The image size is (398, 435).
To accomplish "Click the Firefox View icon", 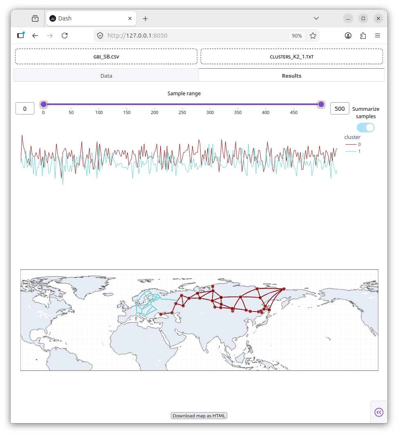I will [x=35, y=18].
